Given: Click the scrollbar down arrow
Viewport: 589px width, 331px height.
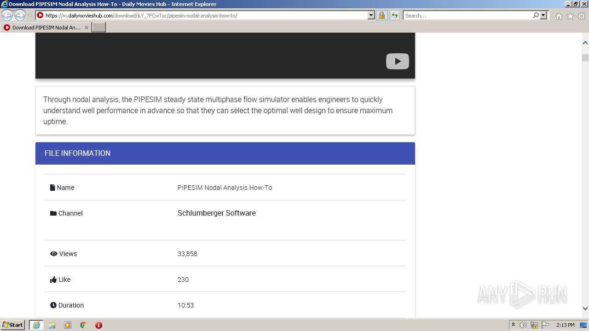Looking at the screenshot, I should pyautogui.click(x=585, y=308).
